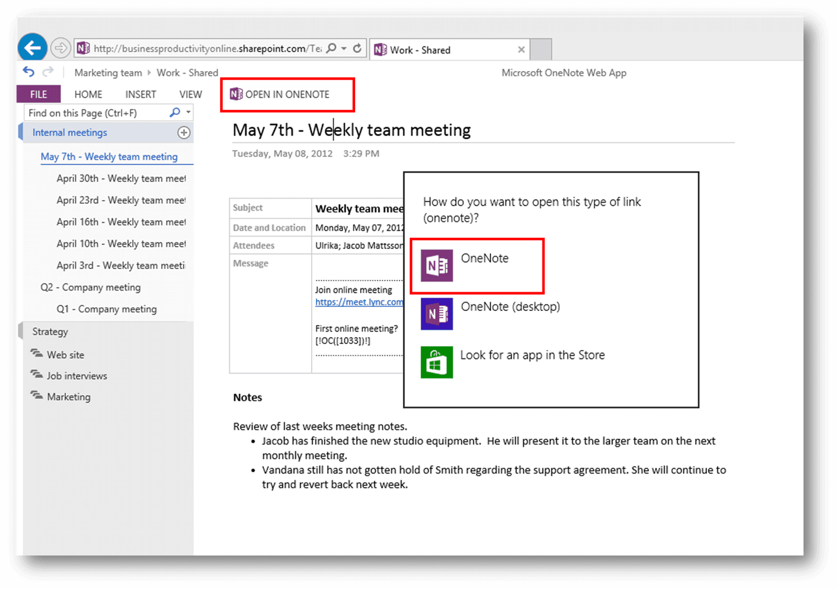Click the Marketing section group icon
This screenshot has height=589, width=837.
pyautogui.click(x=37, y=395)
